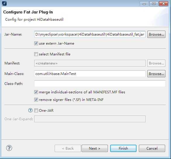Click 'Config for project HiDatahbaseutil' text
The width and height of the screenshot is (171, 159).
[34, 20]
